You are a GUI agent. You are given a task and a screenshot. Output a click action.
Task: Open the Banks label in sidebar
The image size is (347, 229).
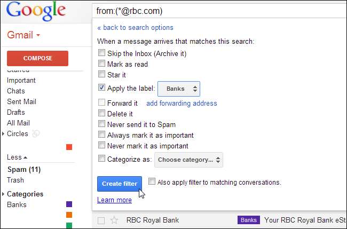pyautogui.click(x=17, y=204)
